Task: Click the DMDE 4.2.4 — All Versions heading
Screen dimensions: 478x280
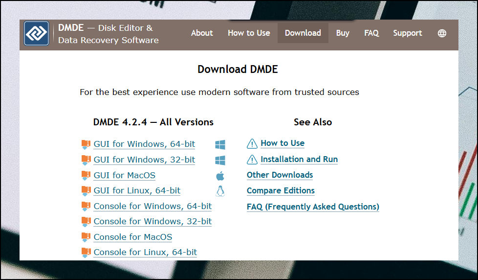Action: click(153, 122)
